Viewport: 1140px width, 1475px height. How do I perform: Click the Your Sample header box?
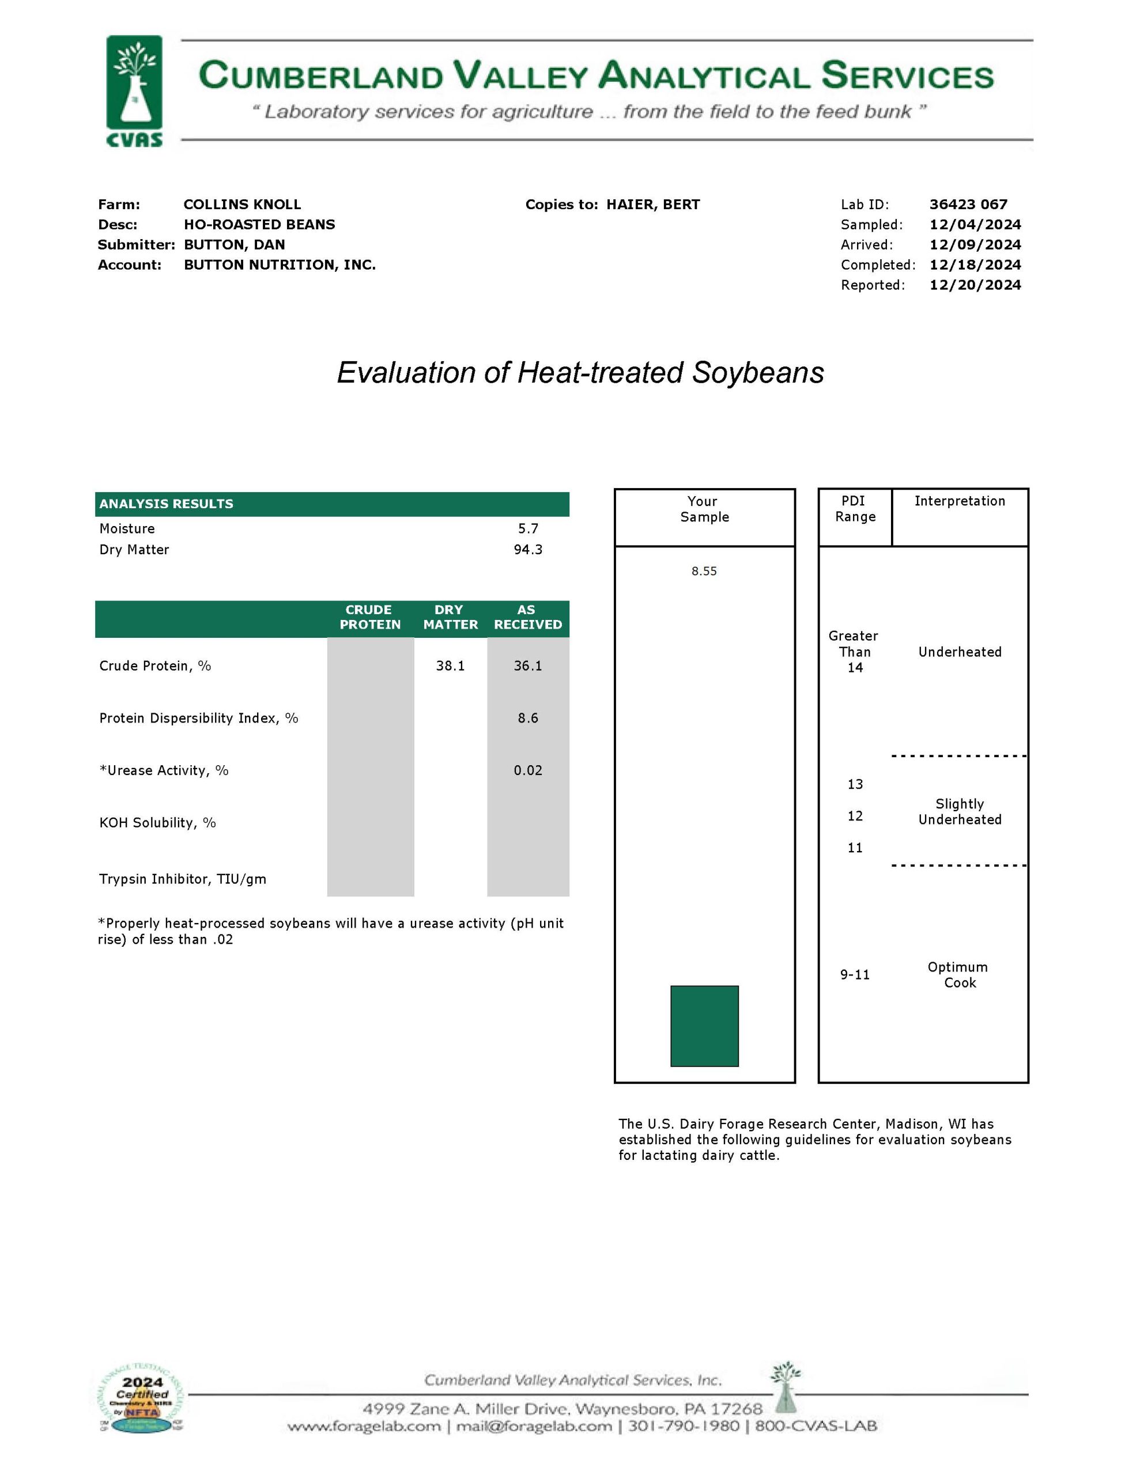pos(704,517)
